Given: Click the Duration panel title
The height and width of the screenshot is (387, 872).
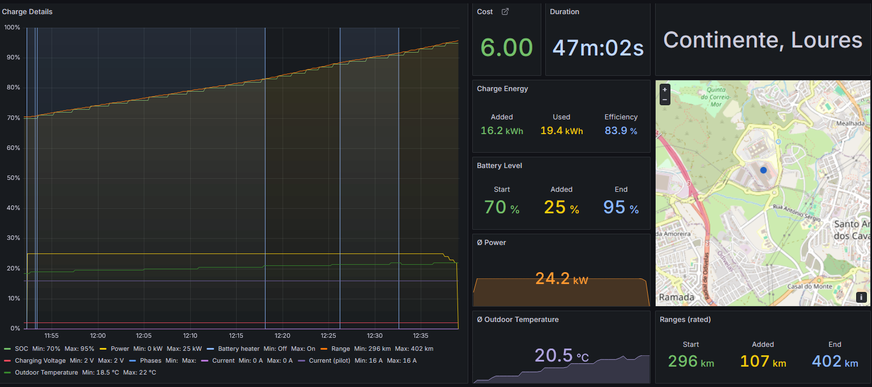Looking at the screenshot, I should click(x=565, y=11).
